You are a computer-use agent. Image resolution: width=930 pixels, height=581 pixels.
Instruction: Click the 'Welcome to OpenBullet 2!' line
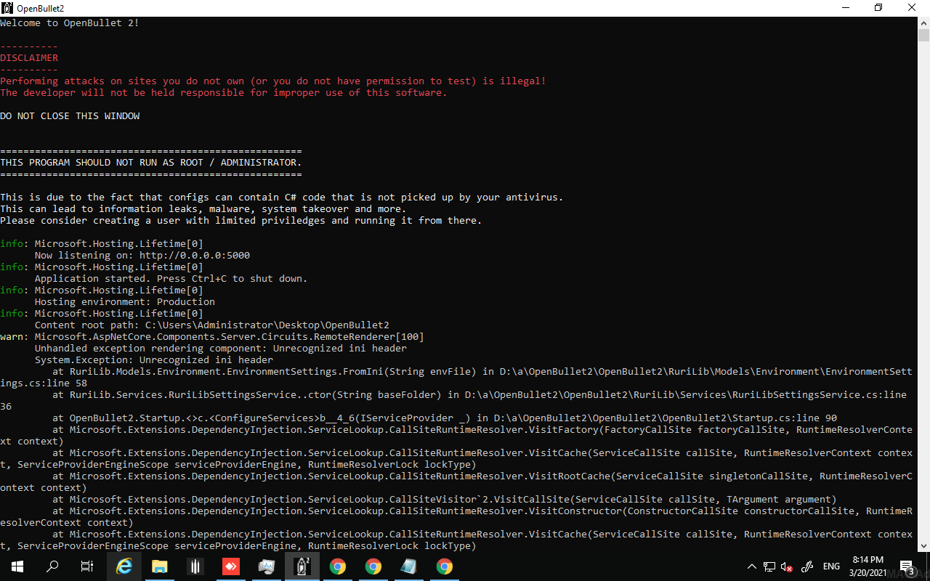(70, 23)
